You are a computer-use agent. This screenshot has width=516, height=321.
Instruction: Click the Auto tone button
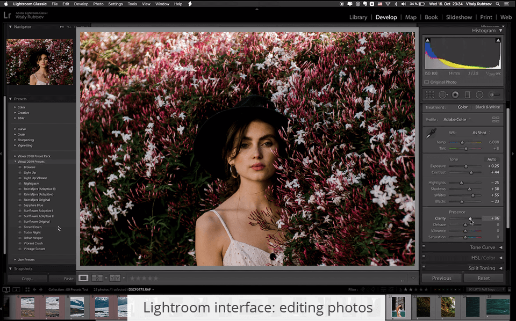(x=492, y=159)
